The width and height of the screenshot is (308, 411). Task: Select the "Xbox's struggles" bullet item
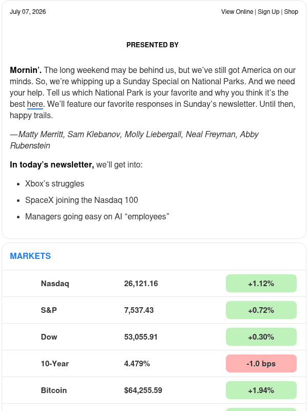(x=54, y=184)
